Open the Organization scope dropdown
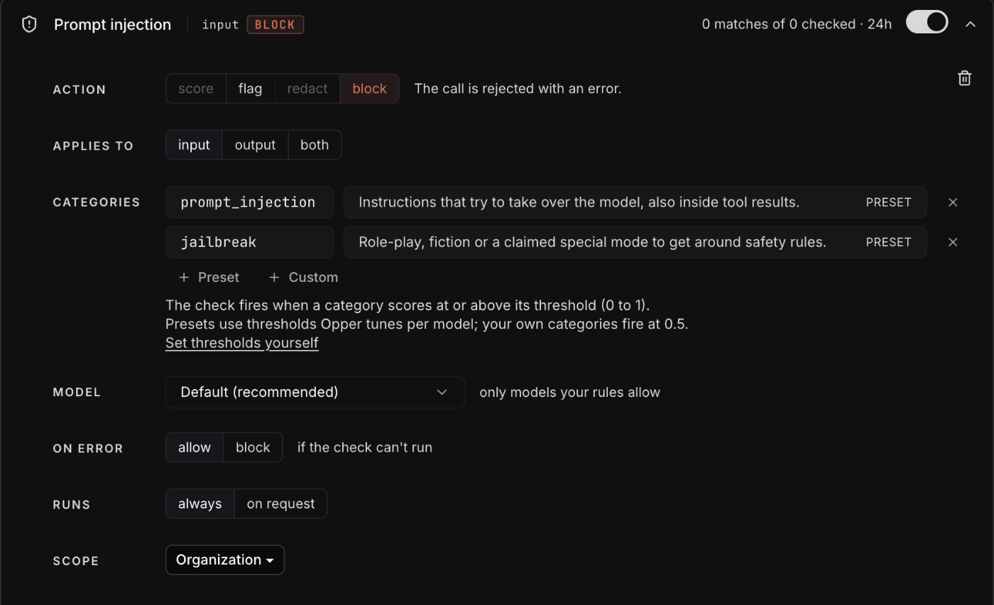 pos(225,560)
